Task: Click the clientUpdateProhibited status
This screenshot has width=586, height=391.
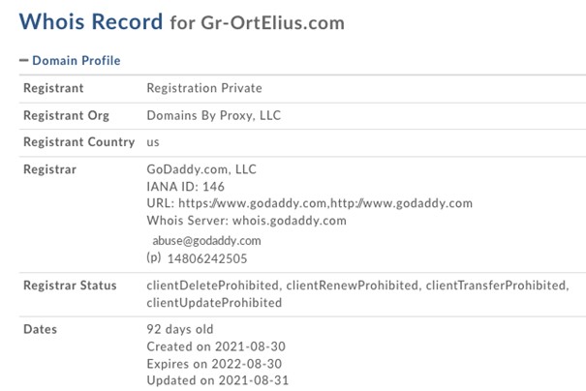Action: pos(214,303)
